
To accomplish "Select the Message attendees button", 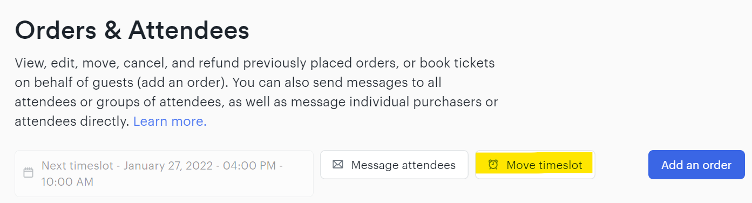I will pyautogui.click(x=394, y=165).
